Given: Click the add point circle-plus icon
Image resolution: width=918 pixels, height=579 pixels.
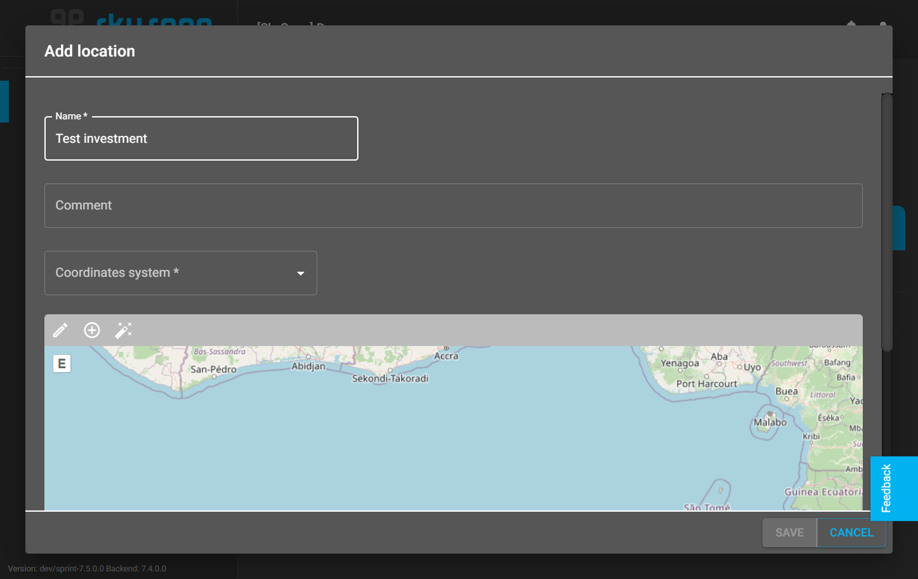Looking at the screenshot, I should pos(92,330).
